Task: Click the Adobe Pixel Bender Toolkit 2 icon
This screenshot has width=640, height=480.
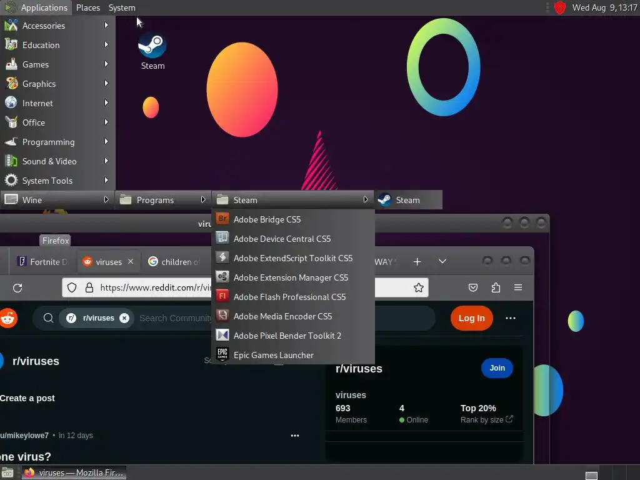Action: coord(222,335)
